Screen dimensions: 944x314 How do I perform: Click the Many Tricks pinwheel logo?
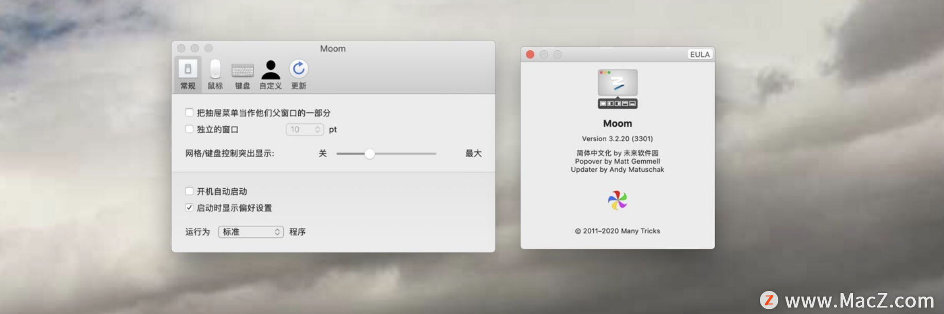(618, 200)
